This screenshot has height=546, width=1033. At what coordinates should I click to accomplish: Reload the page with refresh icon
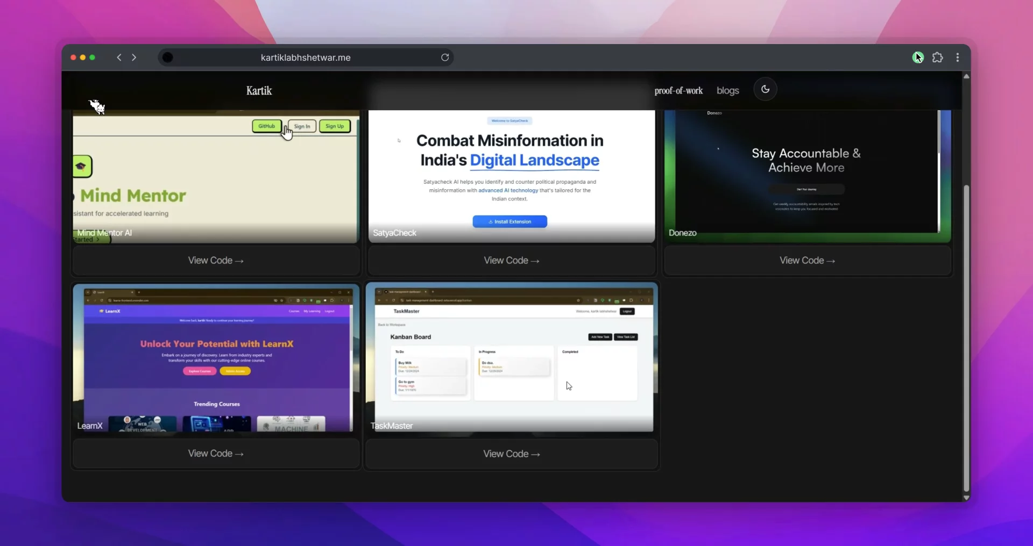click(445, 58)
